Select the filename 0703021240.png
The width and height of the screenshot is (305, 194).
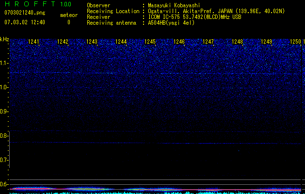pos(25,13)
